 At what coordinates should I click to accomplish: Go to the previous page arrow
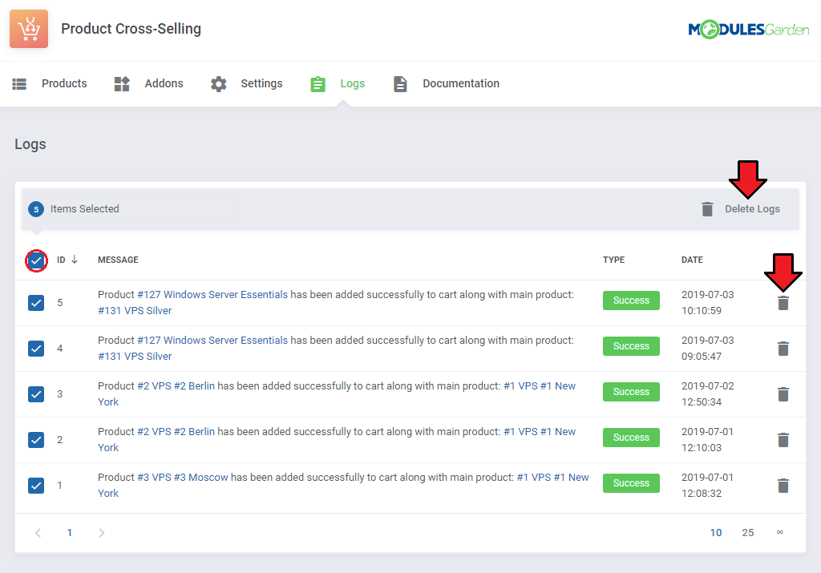pos(38,533)
